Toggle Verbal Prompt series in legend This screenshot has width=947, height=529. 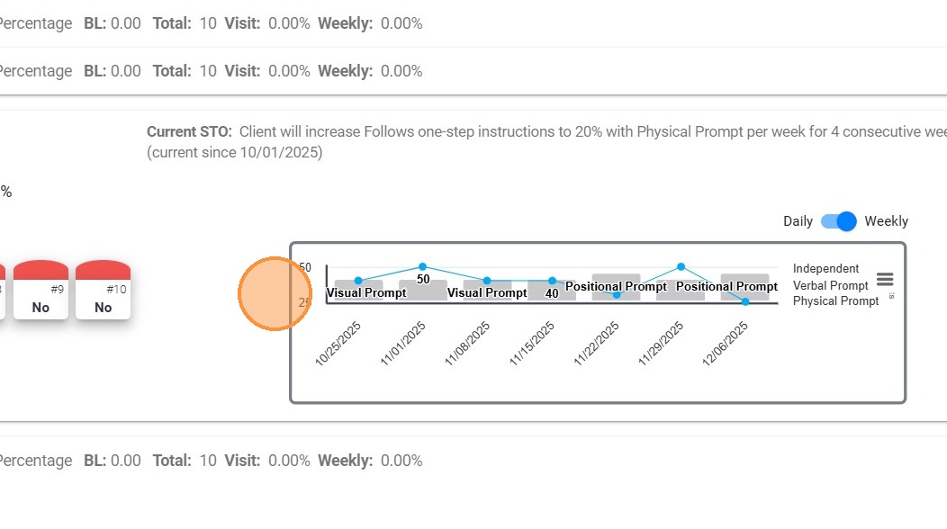[830, 285]
